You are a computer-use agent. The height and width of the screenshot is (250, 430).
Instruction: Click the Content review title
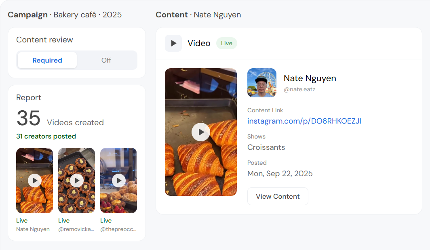click(44, 40)
